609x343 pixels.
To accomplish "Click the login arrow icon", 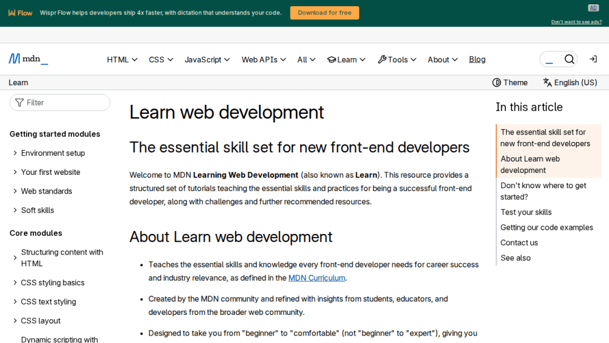I will pos(593,59).
